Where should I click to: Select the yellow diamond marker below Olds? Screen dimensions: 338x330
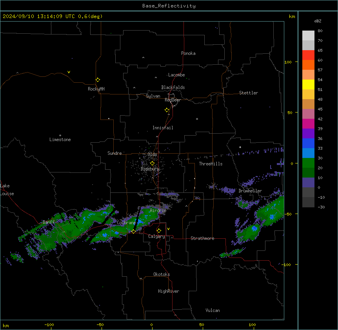point(152,163)
